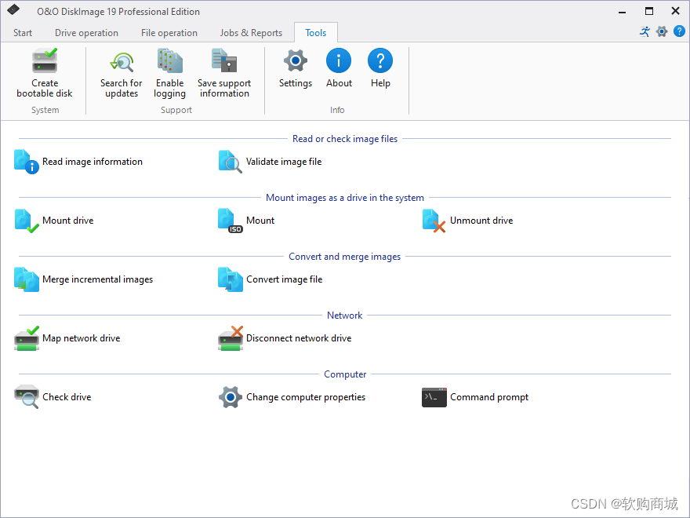Click the Change computer properties label
Viewport: 690px width, 518px height.
[x=306, y=397]
